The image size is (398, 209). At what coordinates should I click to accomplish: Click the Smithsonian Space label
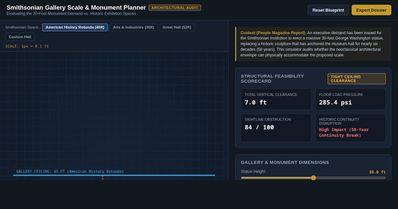pos(22,27)
